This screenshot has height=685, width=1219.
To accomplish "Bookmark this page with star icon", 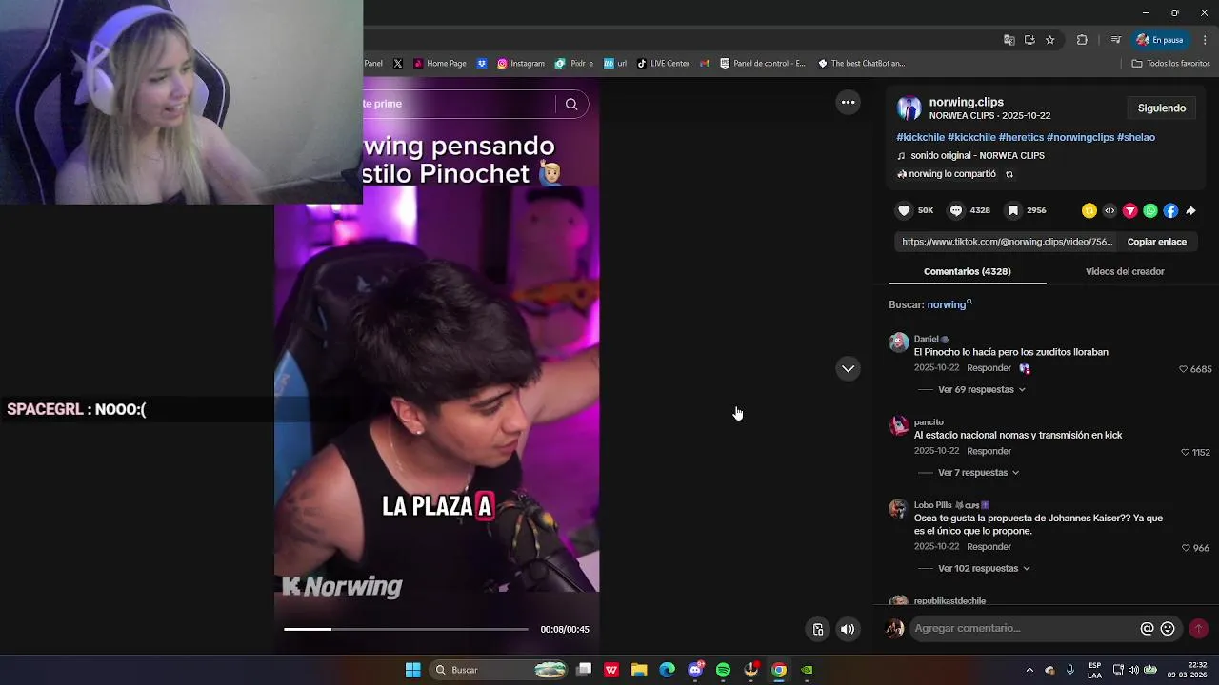I will (x=1050, y=40).
